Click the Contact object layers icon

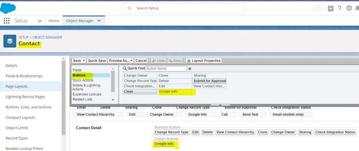tap(9, 41)
